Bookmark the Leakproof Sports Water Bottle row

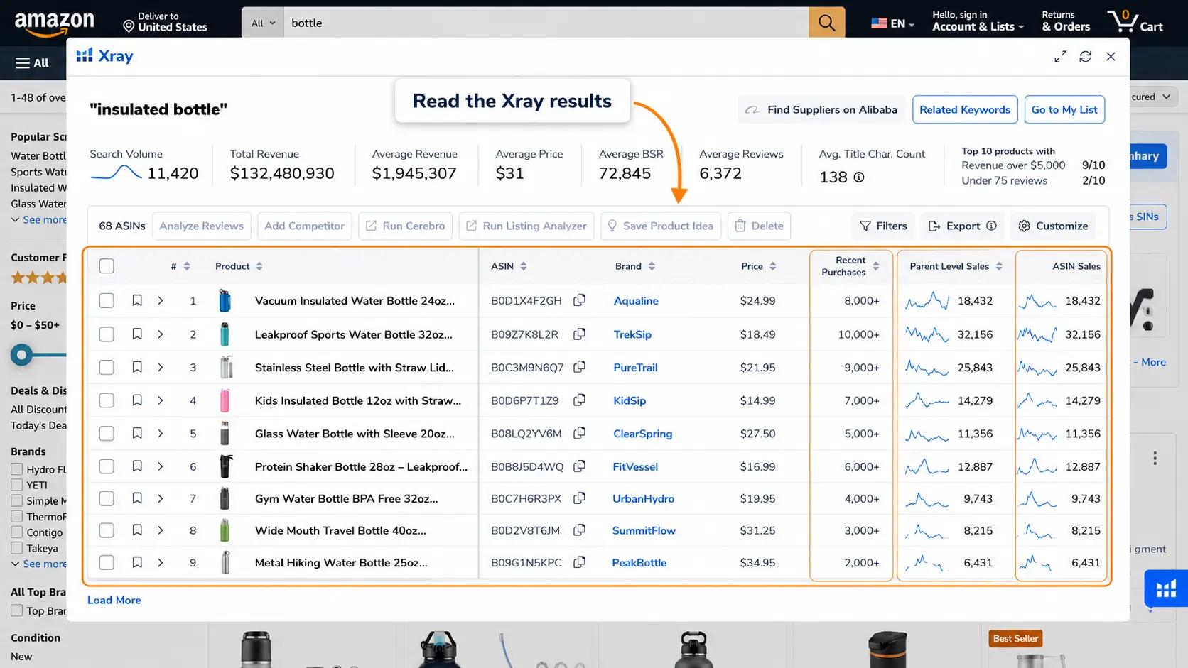[137, 334]
